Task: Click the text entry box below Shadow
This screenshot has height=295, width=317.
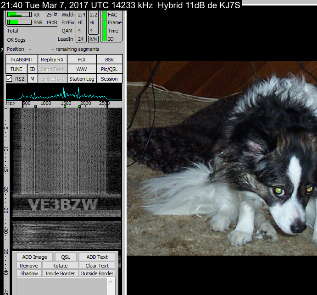Action: click(x=61, y=286)
